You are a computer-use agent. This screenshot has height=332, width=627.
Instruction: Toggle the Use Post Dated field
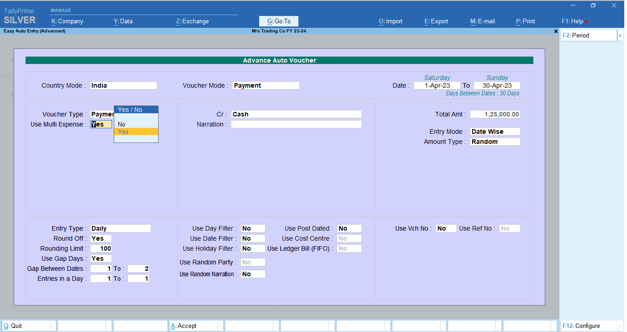click(x=350, y=228)
